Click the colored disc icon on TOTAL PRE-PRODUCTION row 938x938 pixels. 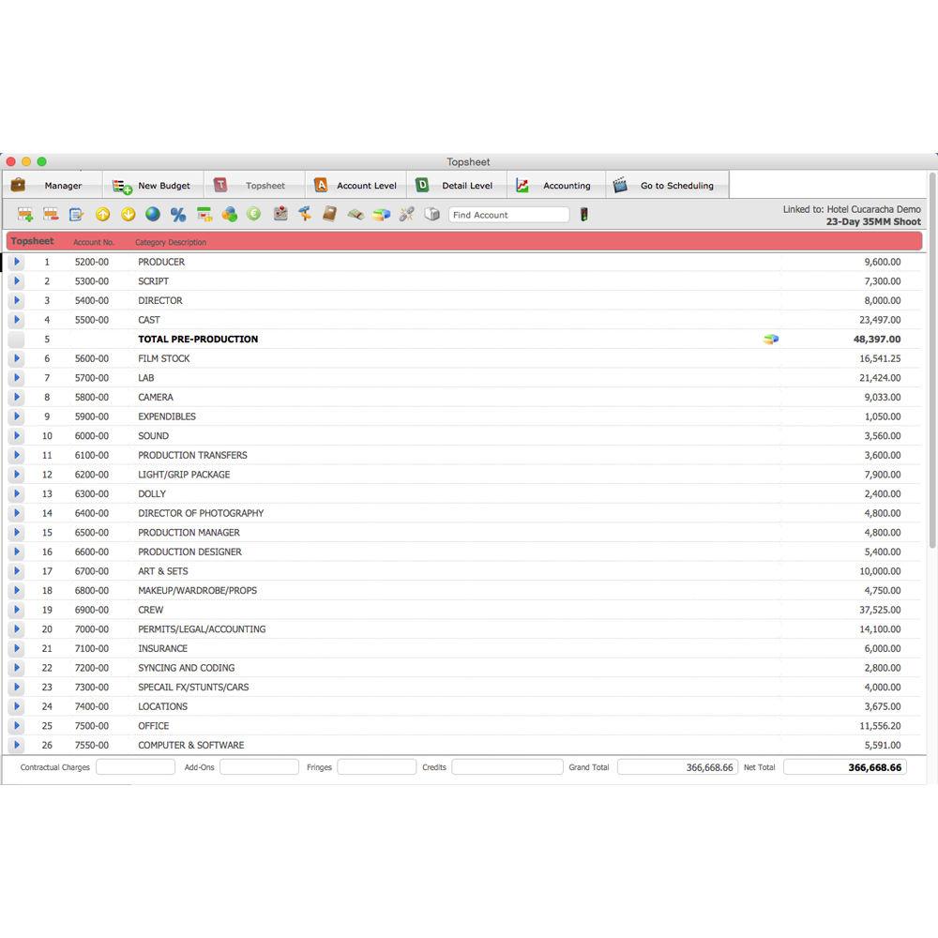pyautogui.click(x=770, y=339)
